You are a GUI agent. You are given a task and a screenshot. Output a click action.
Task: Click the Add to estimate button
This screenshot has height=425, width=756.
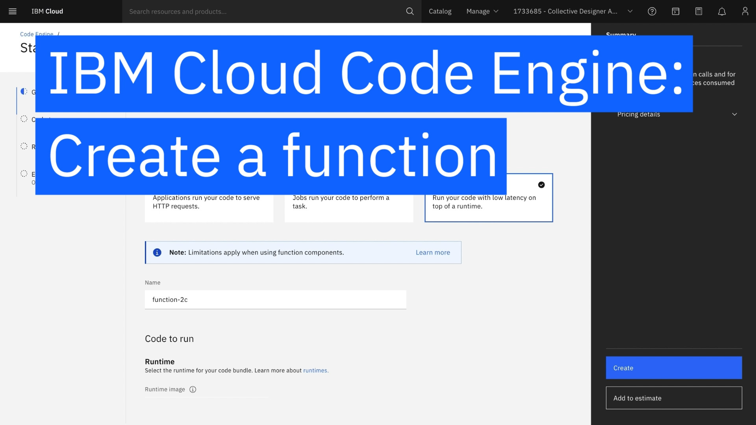(674, 398)
